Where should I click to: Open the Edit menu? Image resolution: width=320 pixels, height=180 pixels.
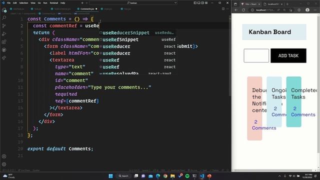14,3
